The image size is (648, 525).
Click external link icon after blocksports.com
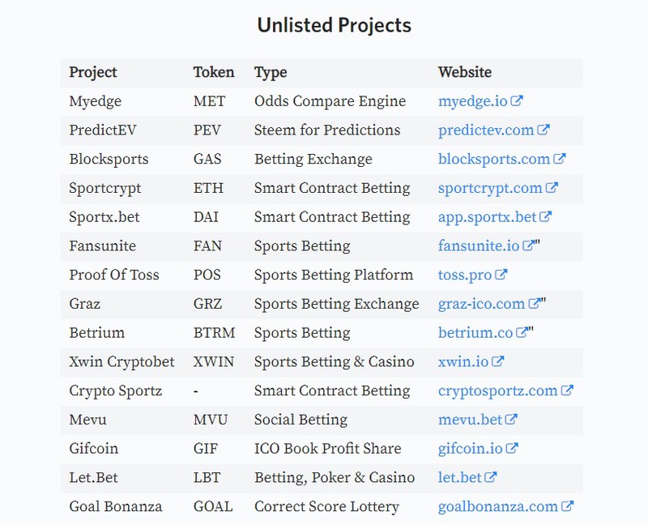tap(559, 159)
